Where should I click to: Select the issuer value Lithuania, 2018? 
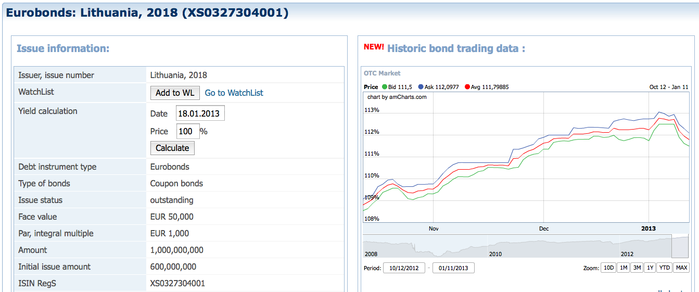point(179,75)
